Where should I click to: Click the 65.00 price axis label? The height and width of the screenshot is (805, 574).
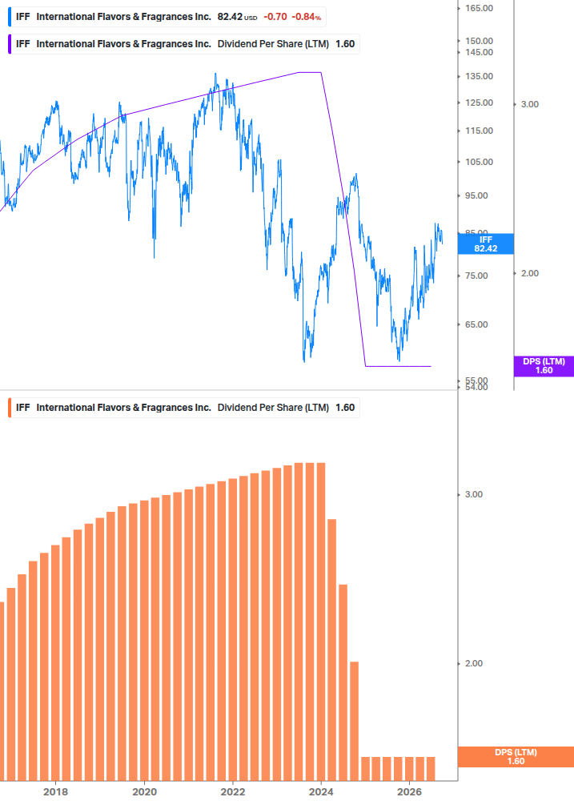[476, 324]
